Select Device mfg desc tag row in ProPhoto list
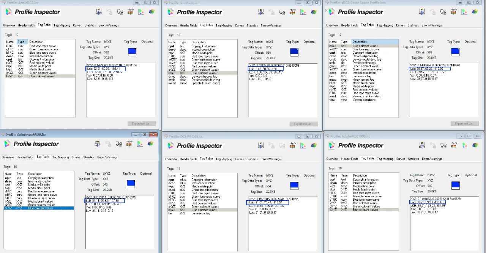Screen dimensions: 486x253 [202, 77]
